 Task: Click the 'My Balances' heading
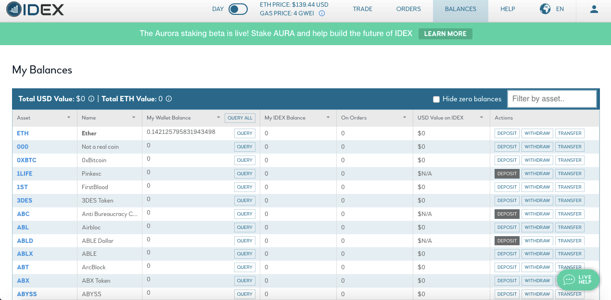click(x=42, y=70)
